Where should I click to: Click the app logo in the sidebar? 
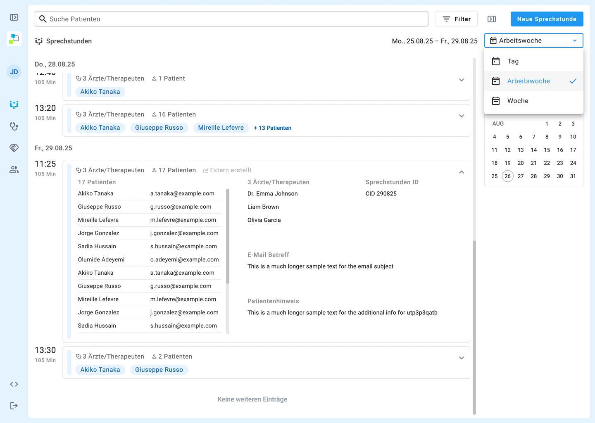click(14, 39)
